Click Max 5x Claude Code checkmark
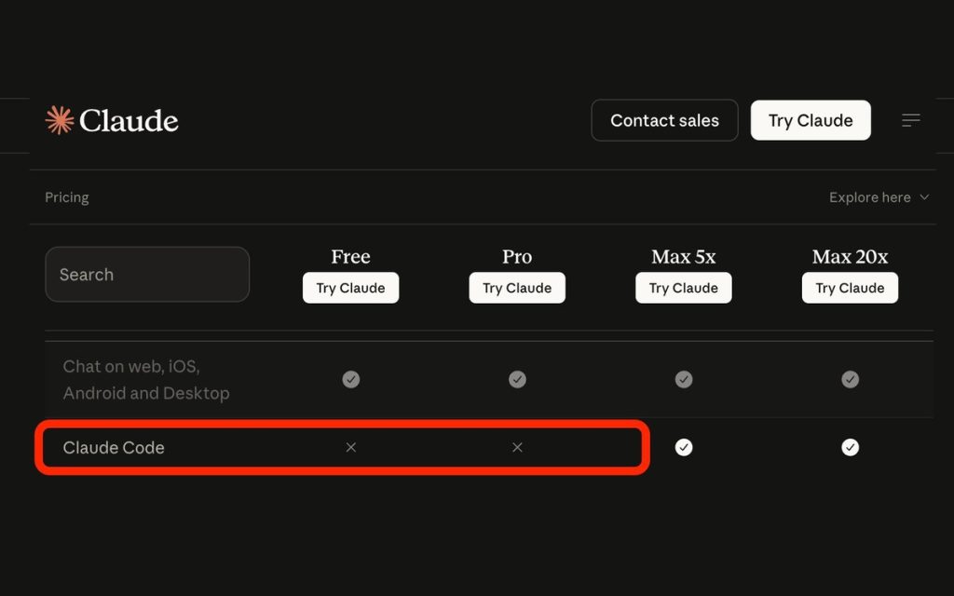The width and height of the screenshot is (954, 596). [684, 448]
